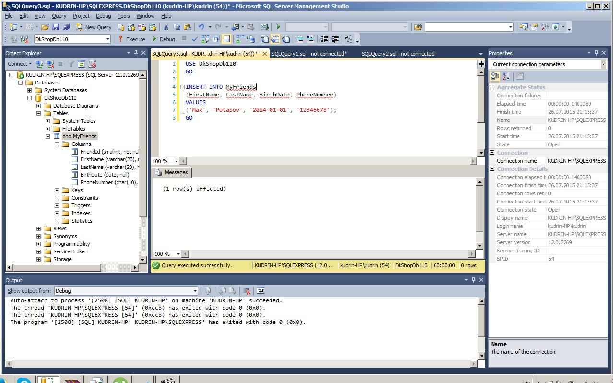
Task: Select the Indexes folder
Action: pyautogui.click(x=81, y=213)
